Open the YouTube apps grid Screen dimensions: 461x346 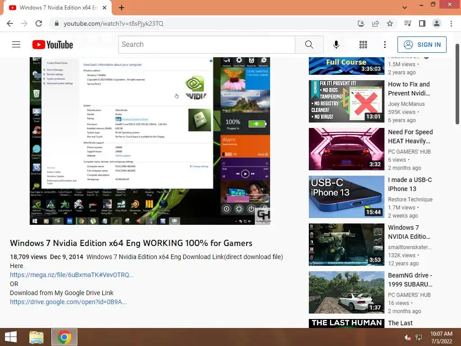click(x=363, y=45)
